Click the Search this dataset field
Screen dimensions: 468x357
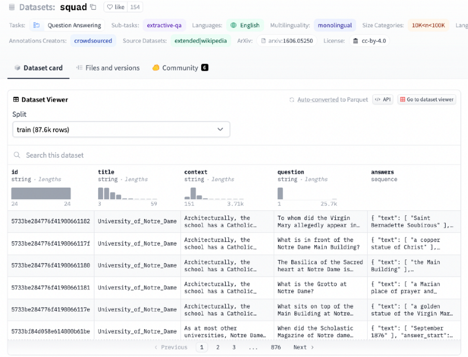click(x=234, y=155)
